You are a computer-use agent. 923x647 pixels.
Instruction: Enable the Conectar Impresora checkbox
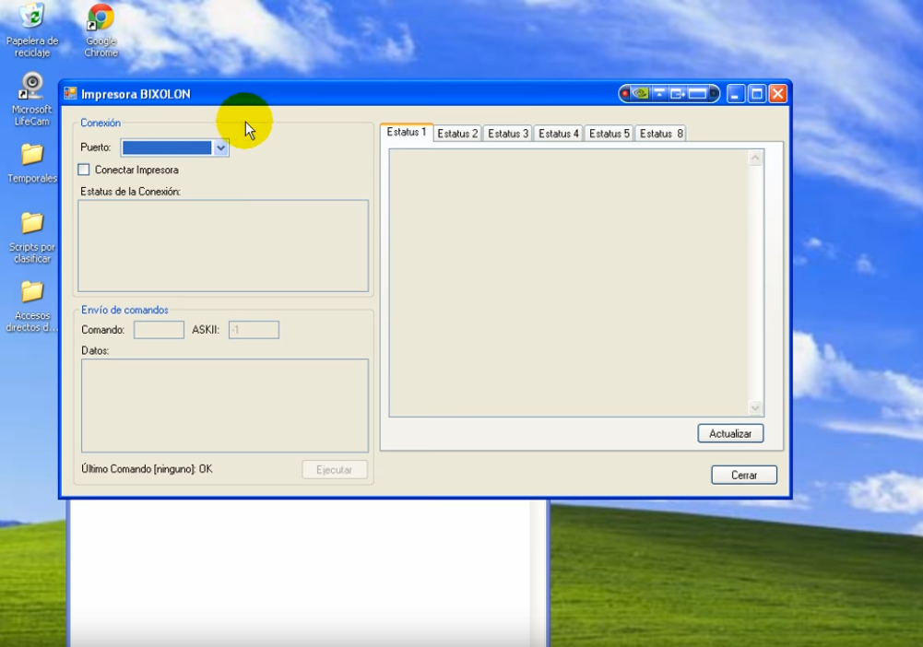click(84, 170)
